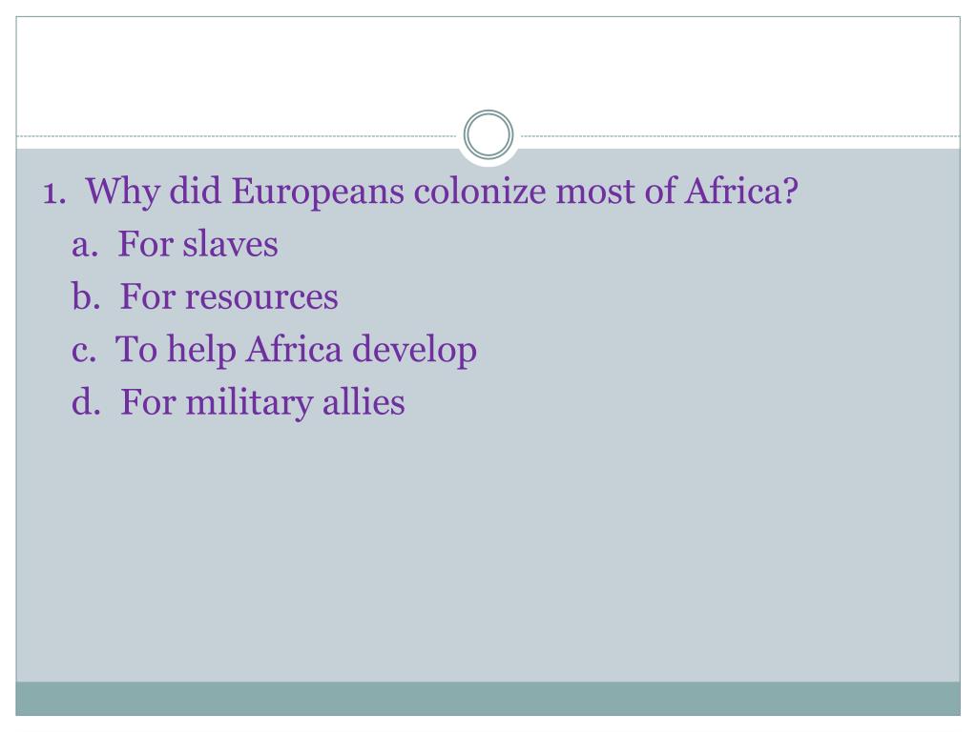Viewport: 977px width, 732px height.
Task: Click the word "Europeans" in the question
Action: pyautogui.click(x=318, y=192)
